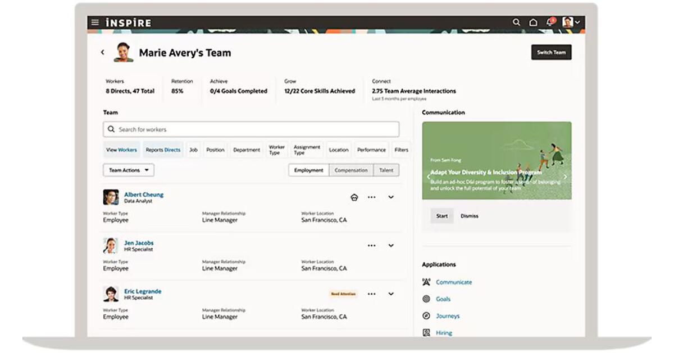
Task: Open the Communicate application link
Action: click(x=454, y=282)
